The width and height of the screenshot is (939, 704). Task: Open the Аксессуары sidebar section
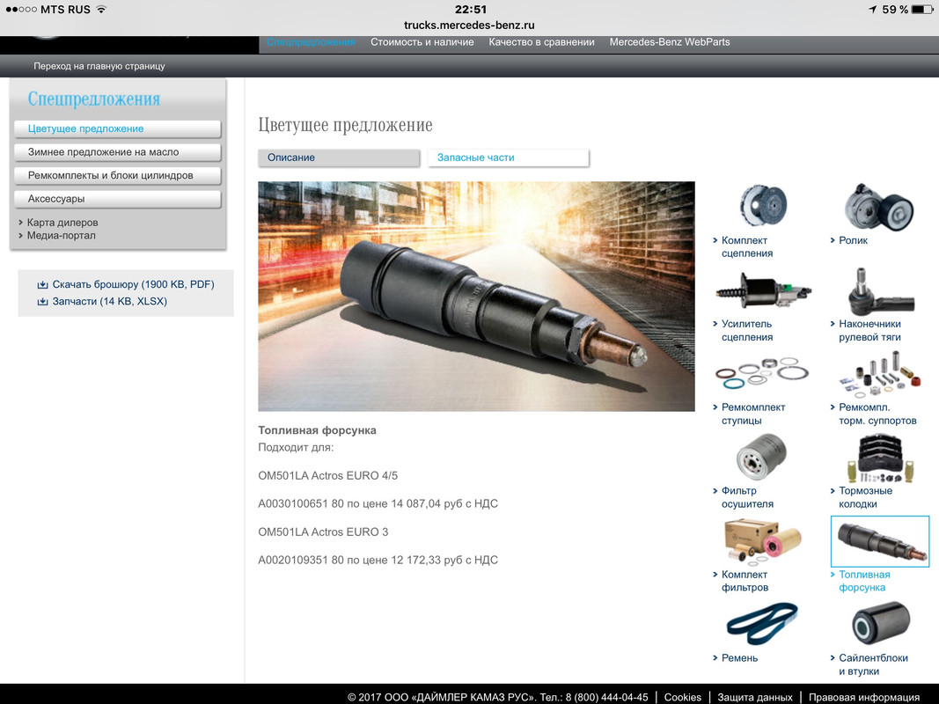coord(117,199)
